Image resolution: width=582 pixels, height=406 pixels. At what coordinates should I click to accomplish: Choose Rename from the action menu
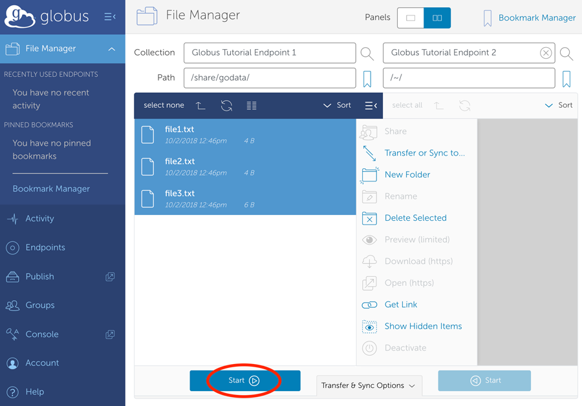(400, 196)
